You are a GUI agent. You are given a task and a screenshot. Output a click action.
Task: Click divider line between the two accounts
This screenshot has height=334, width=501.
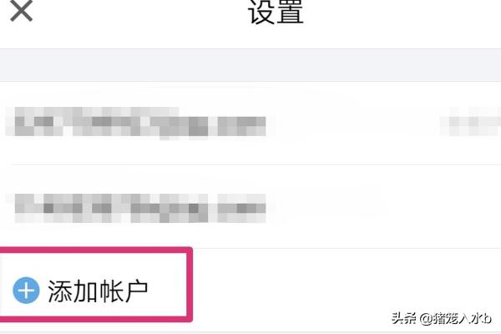pyautogui.click(x=257, y=164)
